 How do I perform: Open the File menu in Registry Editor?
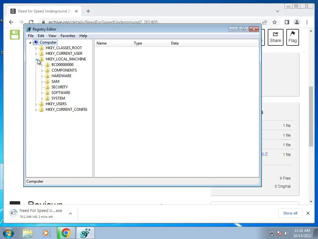click(31, 36)
